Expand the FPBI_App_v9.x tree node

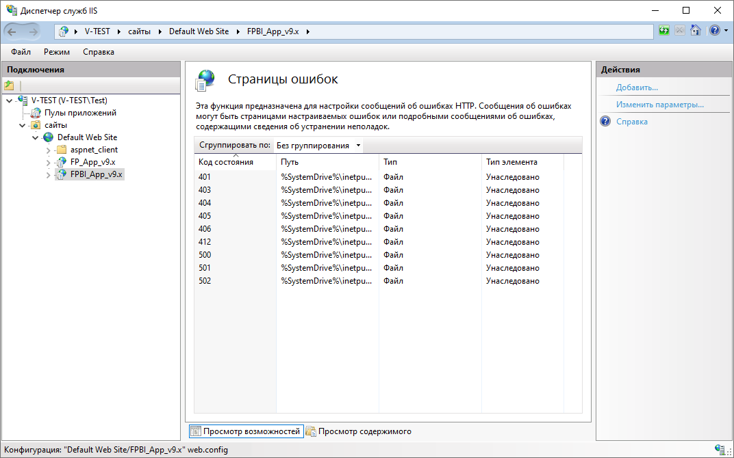tap(48, 175)
